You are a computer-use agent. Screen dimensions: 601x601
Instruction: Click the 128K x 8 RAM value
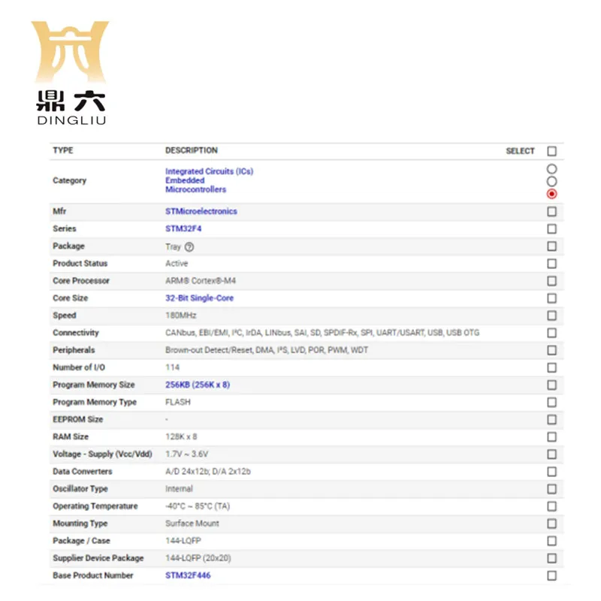[181, 436]
